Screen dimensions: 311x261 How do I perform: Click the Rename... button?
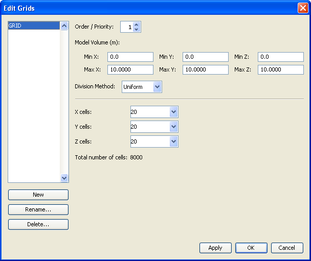(38, 209)
